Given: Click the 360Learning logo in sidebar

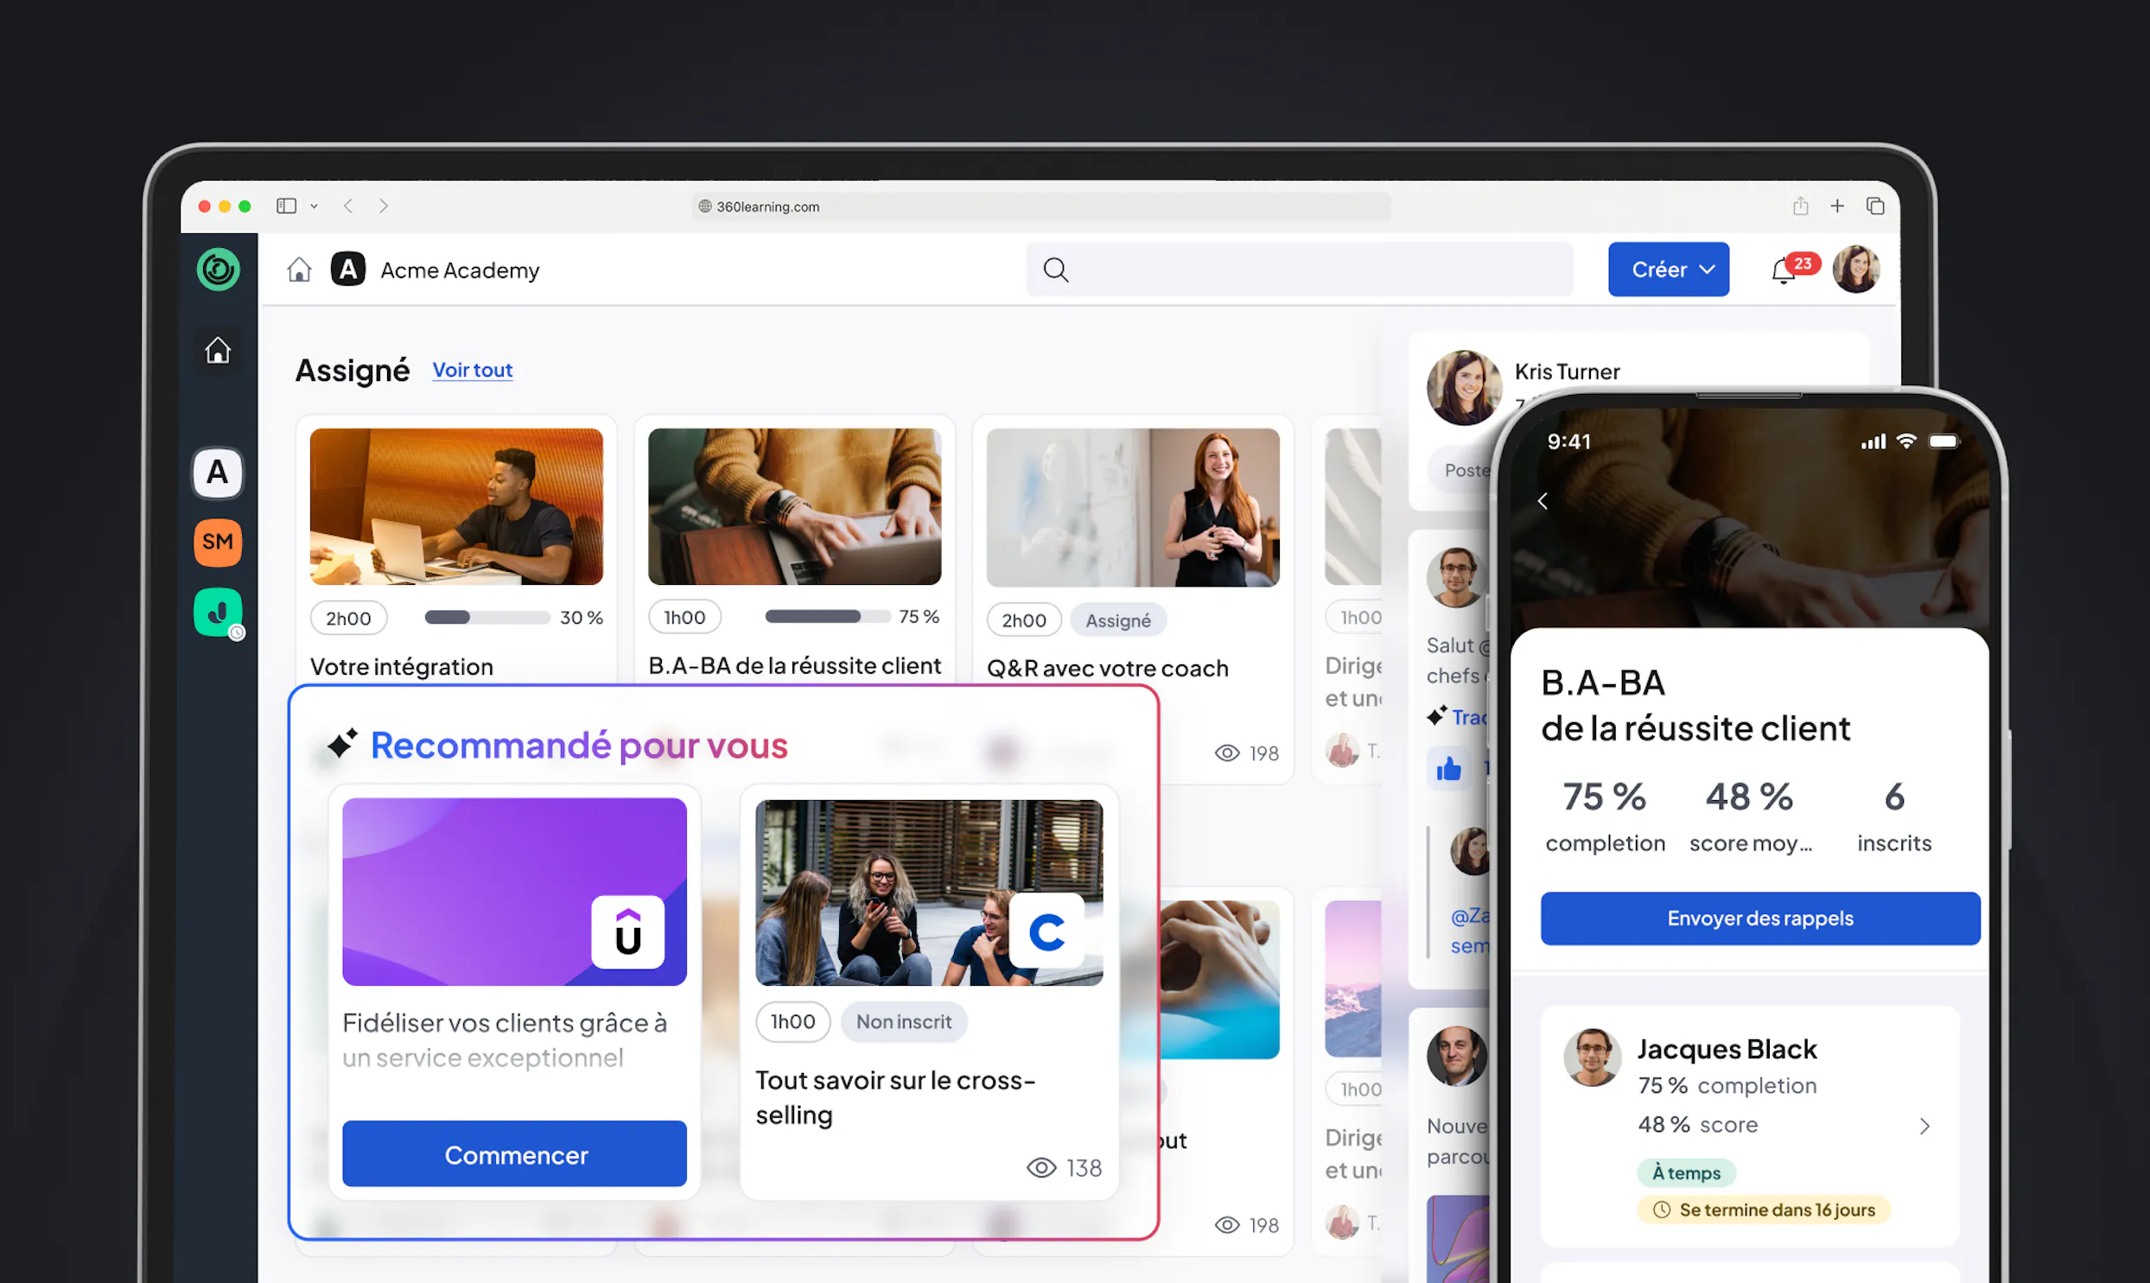Looking at the screenshot, I should click(218, 270).
